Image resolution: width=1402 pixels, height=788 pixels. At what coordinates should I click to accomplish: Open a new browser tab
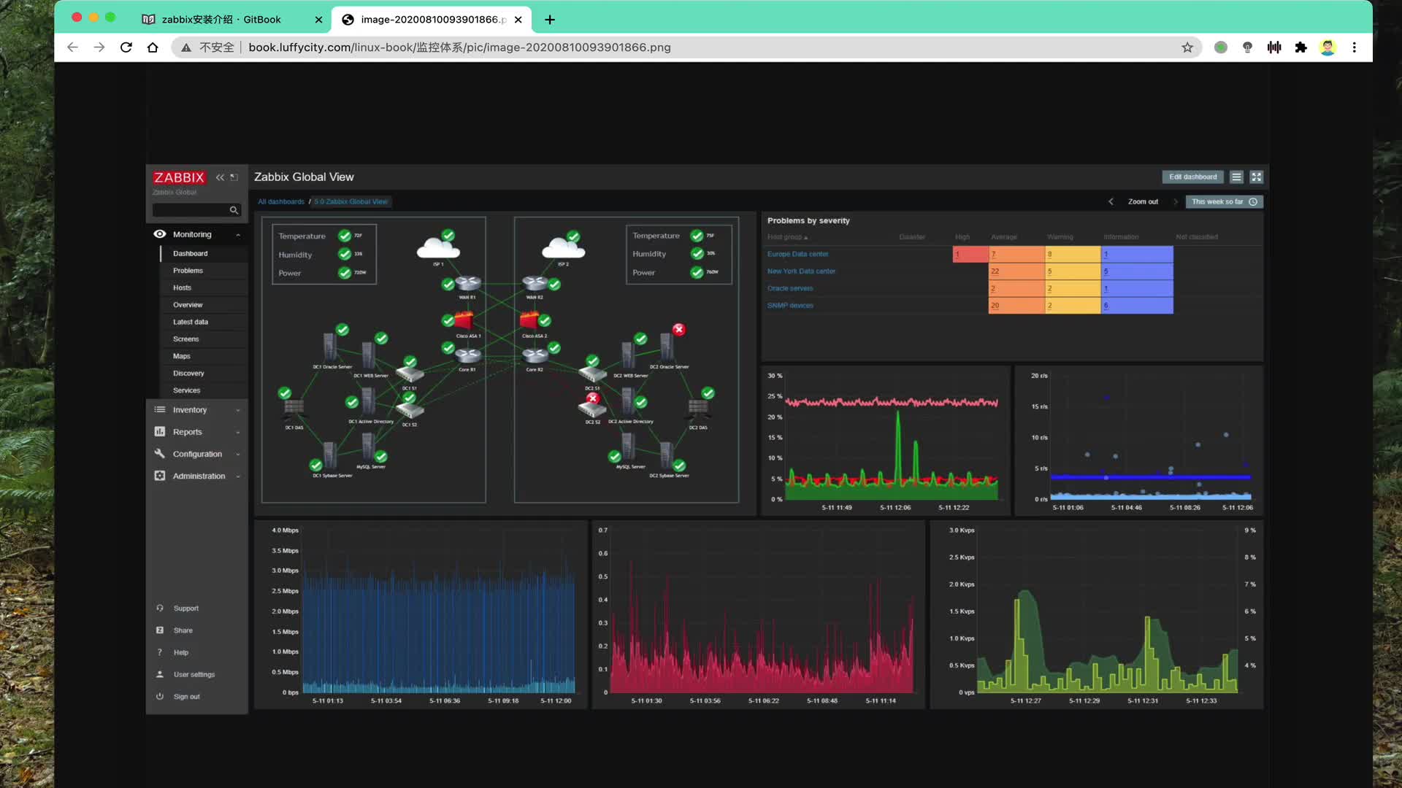tap(550, 20)
